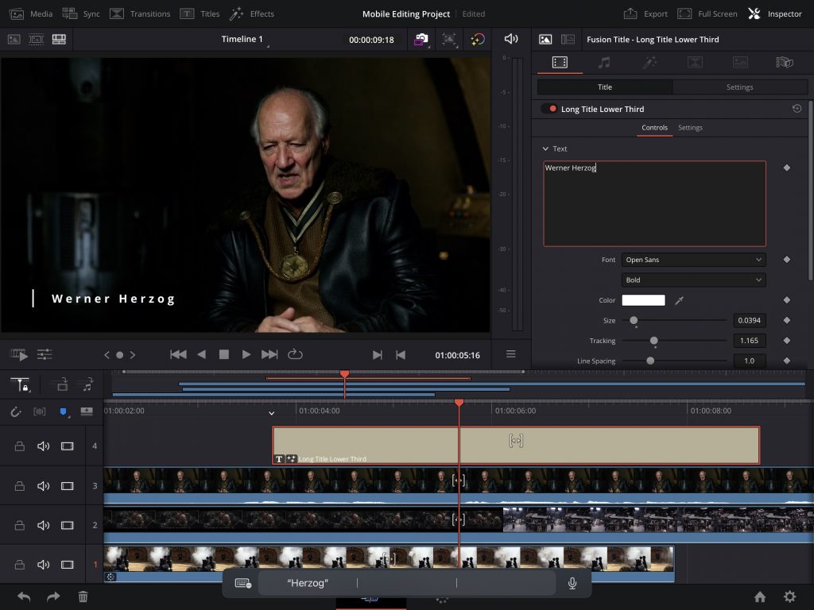Viewport: 814px width, 610px height.
Task: Click the Export button
Action: pyautogui.click(x=645, y=14)
